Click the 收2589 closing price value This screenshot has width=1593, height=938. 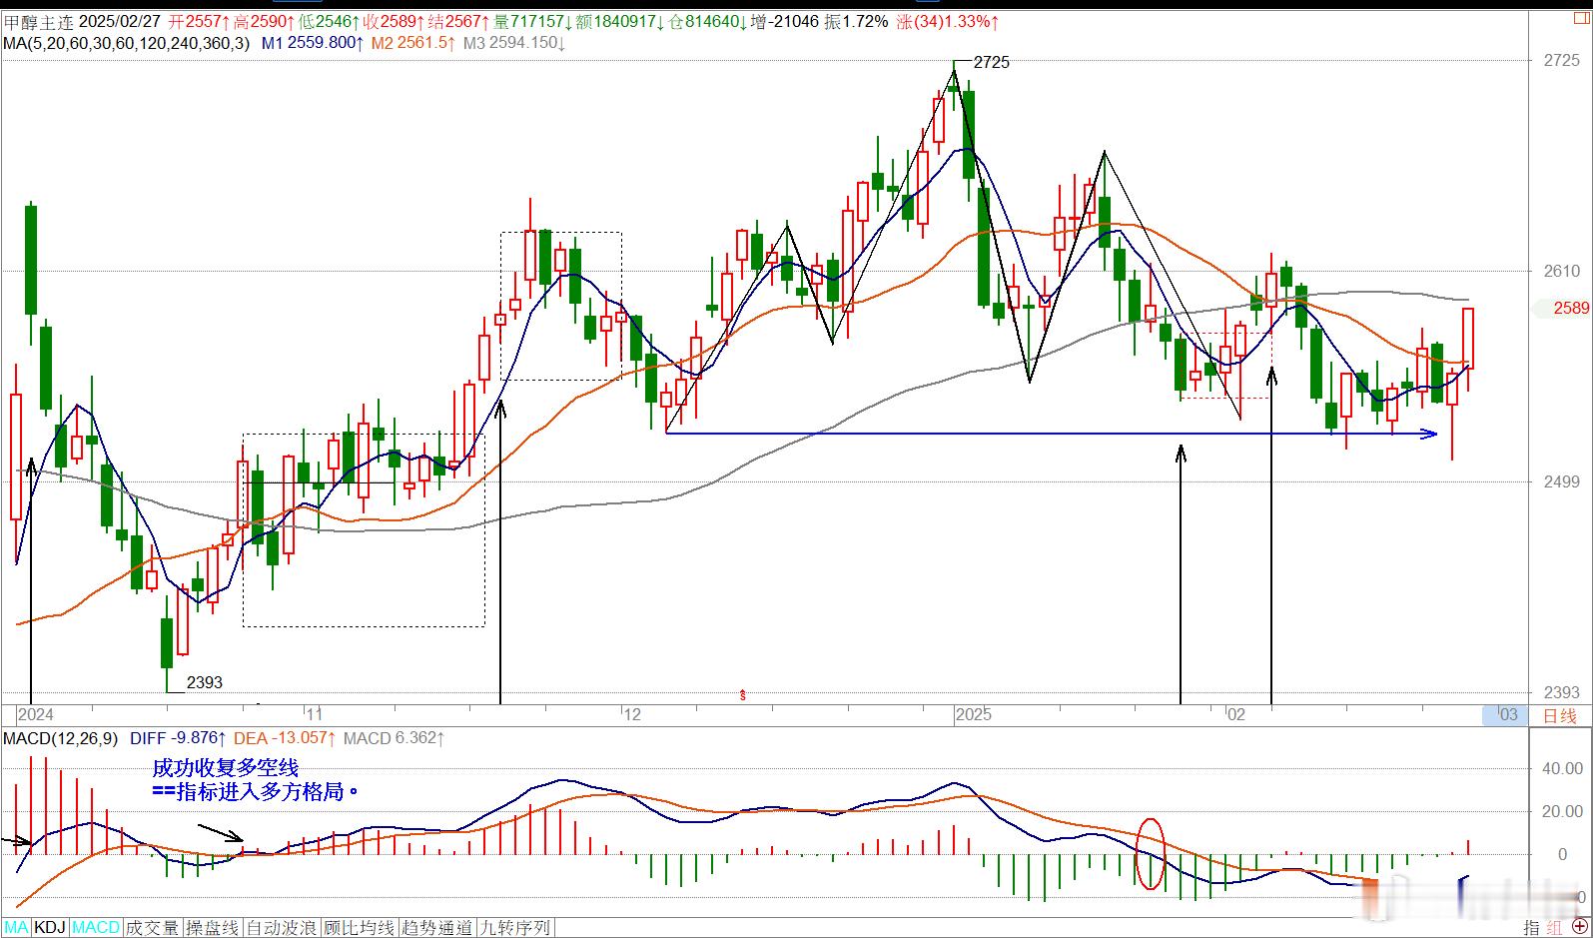point(394,21)
